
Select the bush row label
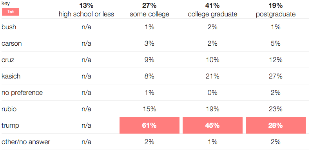[x=9, y=27]
